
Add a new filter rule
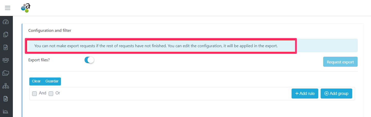click(305, 93)
